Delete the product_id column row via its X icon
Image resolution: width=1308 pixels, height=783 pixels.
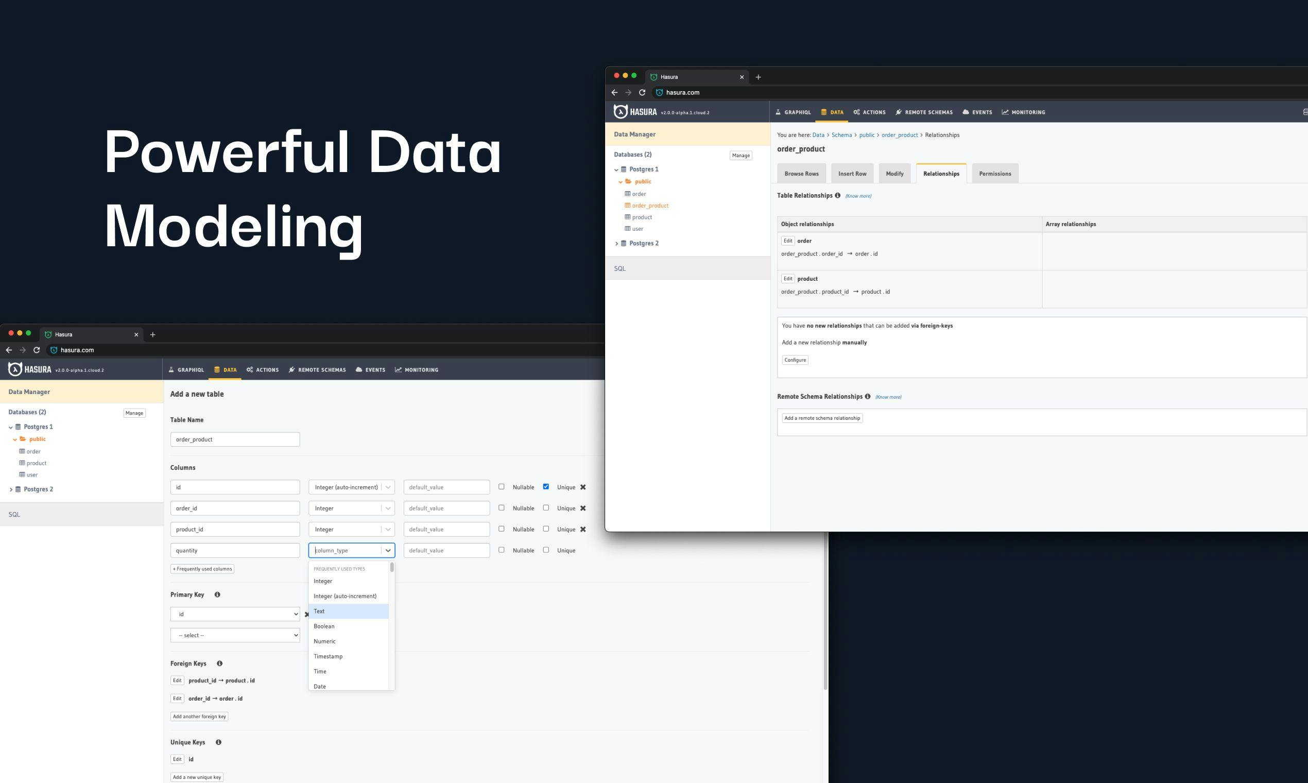point(583,529)
